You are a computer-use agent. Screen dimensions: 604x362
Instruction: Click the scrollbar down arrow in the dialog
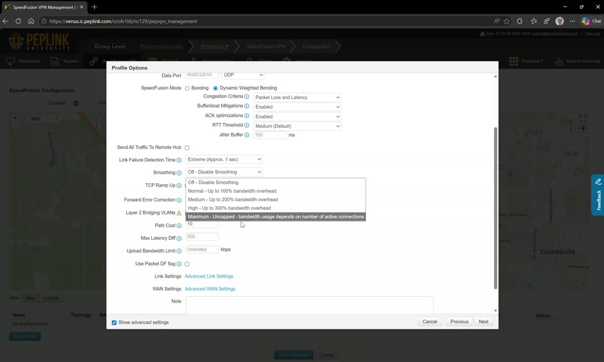[x=495, y=310]
